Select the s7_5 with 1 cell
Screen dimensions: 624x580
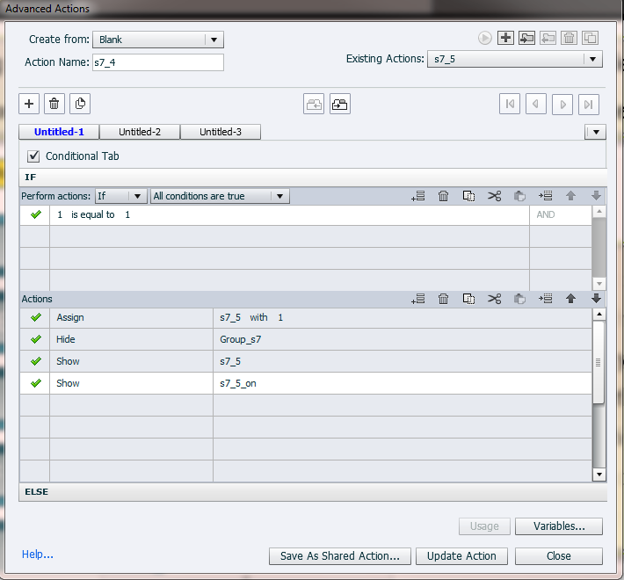(403, 317)
